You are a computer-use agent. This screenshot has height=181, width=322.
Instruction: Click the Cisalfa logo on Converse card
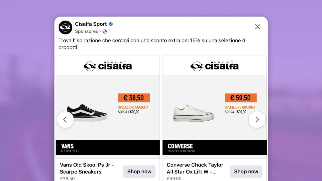[214, 66]
